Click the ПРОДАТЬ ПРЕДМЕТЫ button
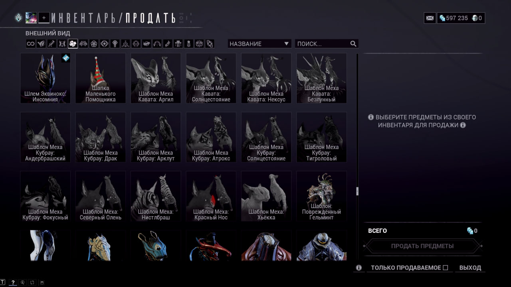 422,246
